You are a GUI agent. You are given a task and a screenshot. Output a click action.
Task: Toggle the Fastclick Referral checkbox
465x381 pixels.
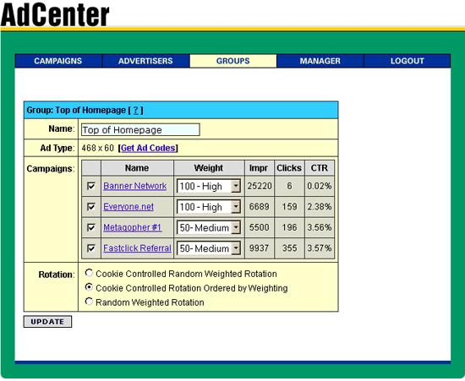(91, 248)
